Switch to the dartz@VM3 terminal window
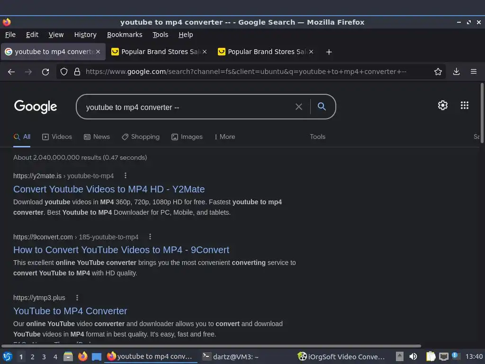 click(231, 356)
